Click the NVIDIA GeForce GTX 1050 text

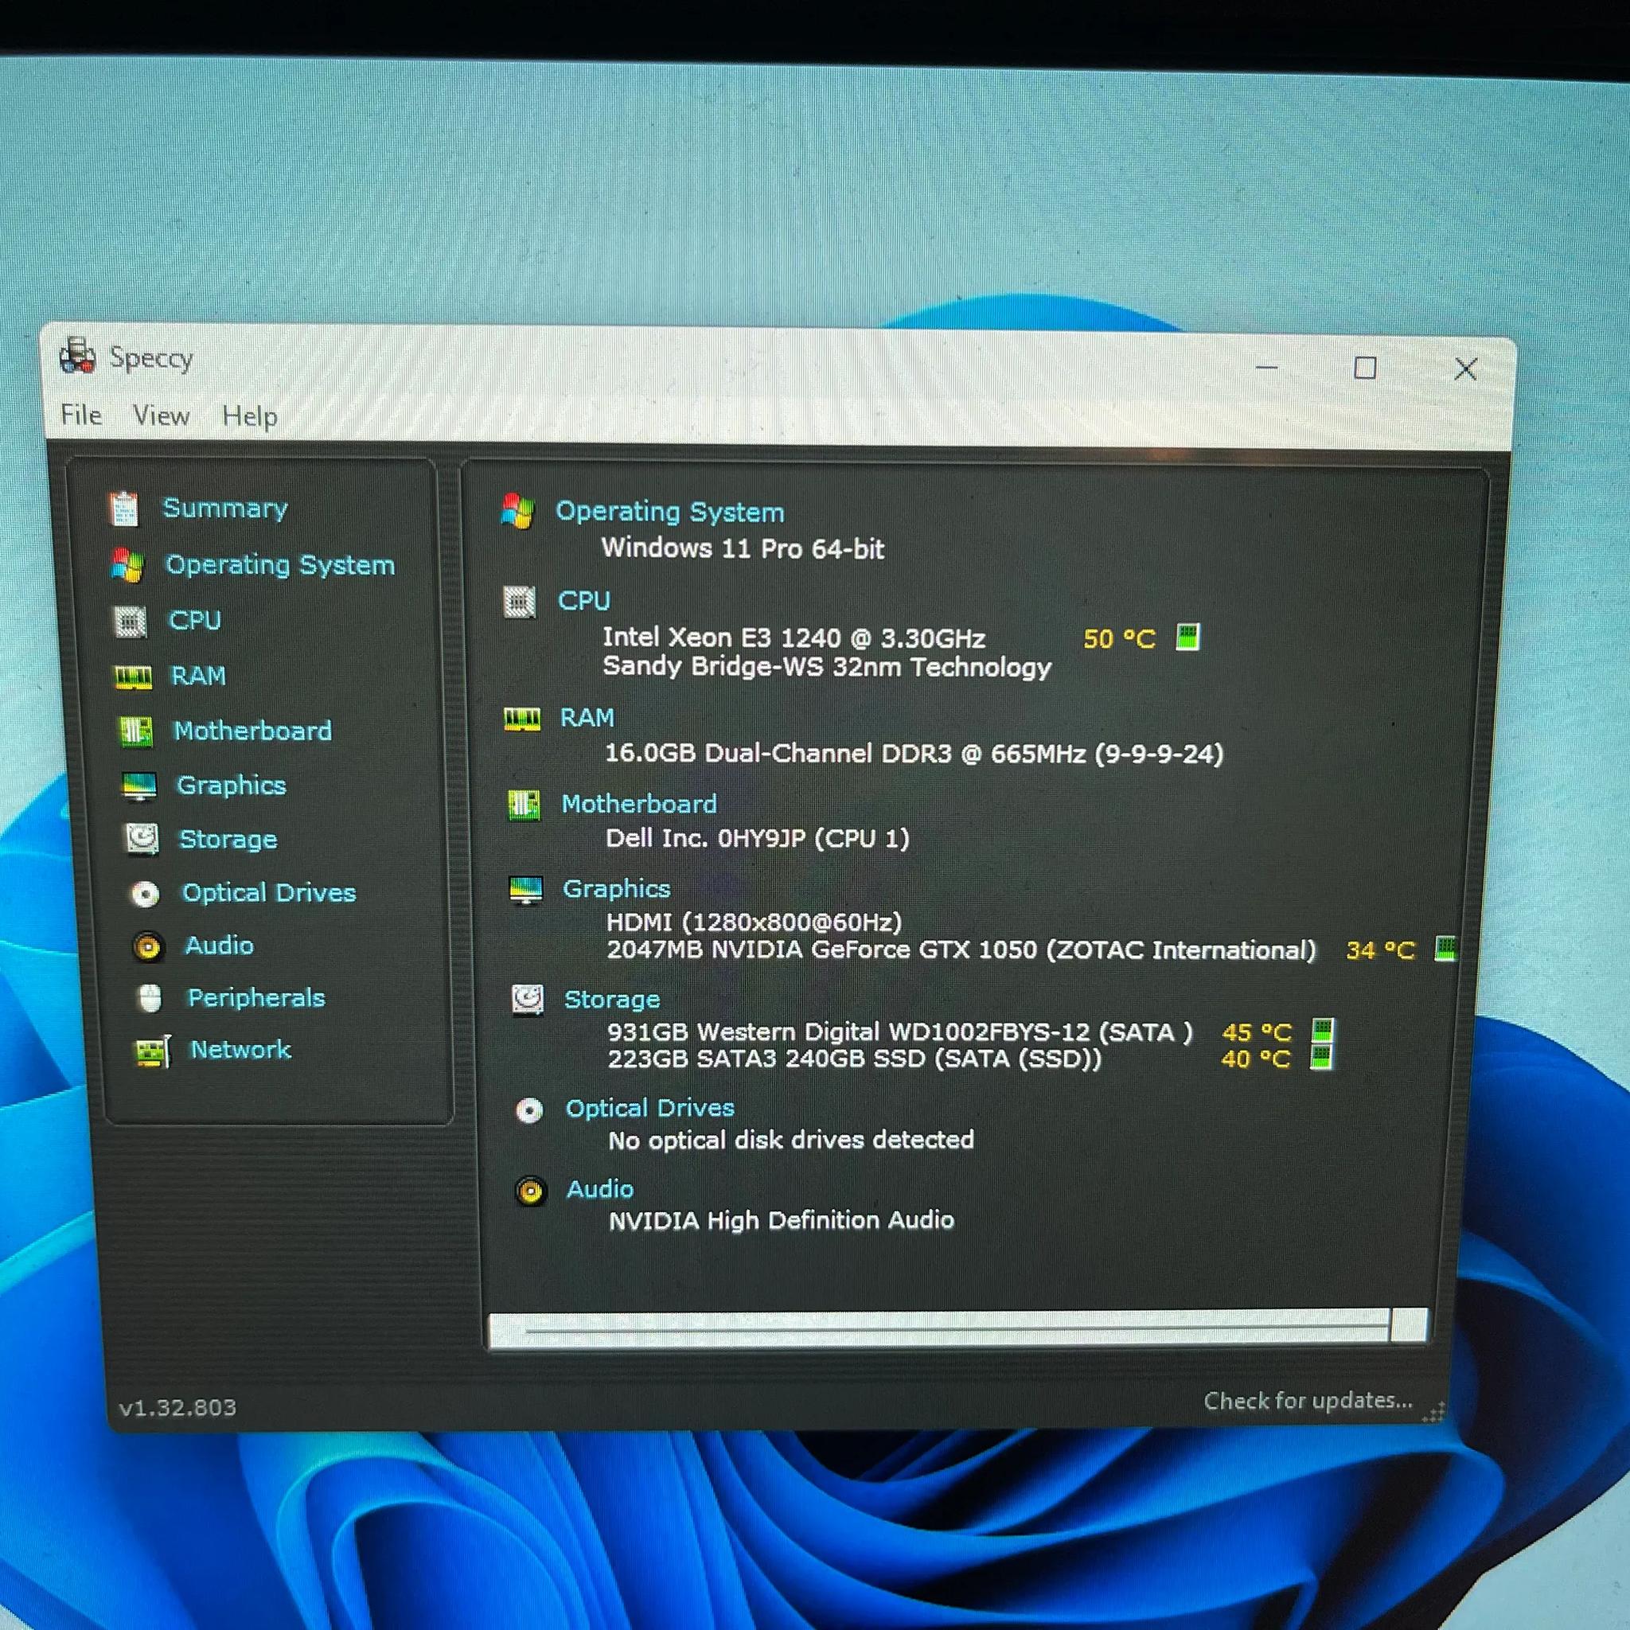point(961,950)
